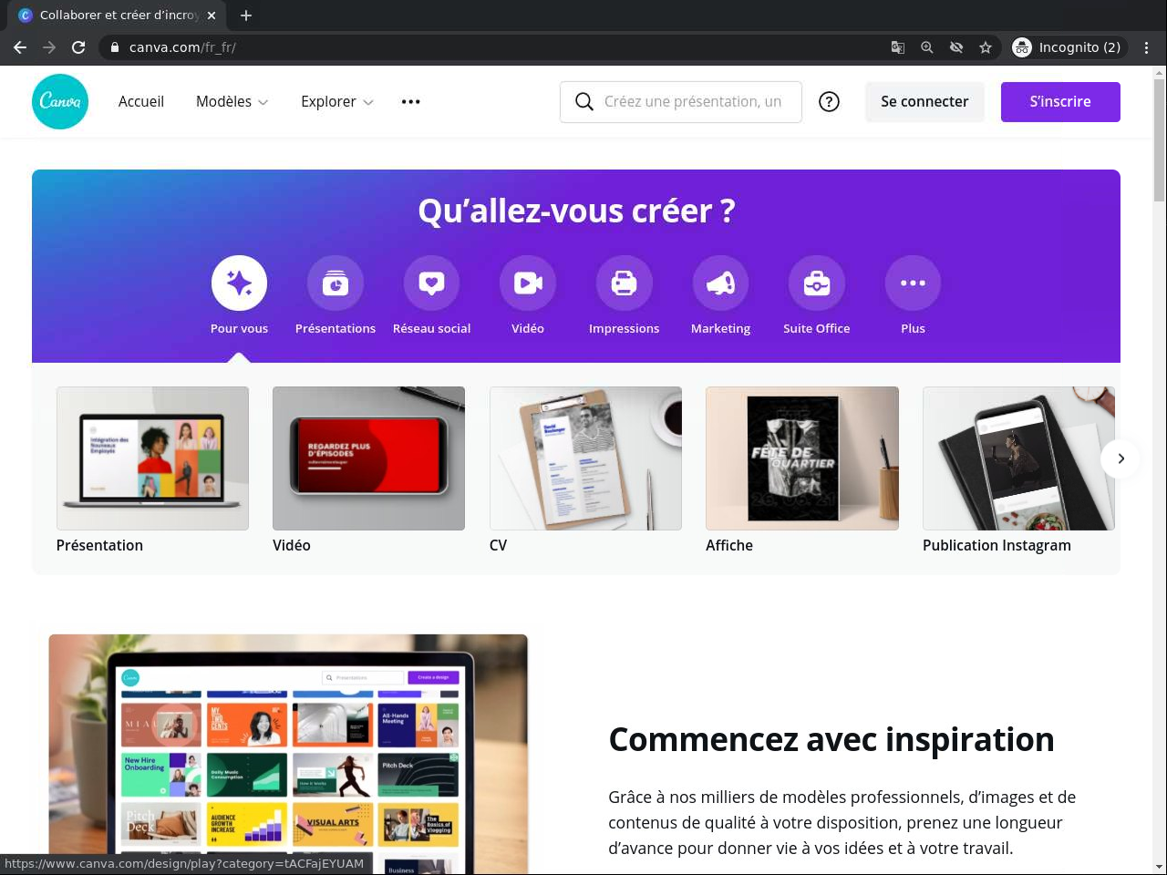
Task: Show next design types with arrow
Action: coord(1121,458)
